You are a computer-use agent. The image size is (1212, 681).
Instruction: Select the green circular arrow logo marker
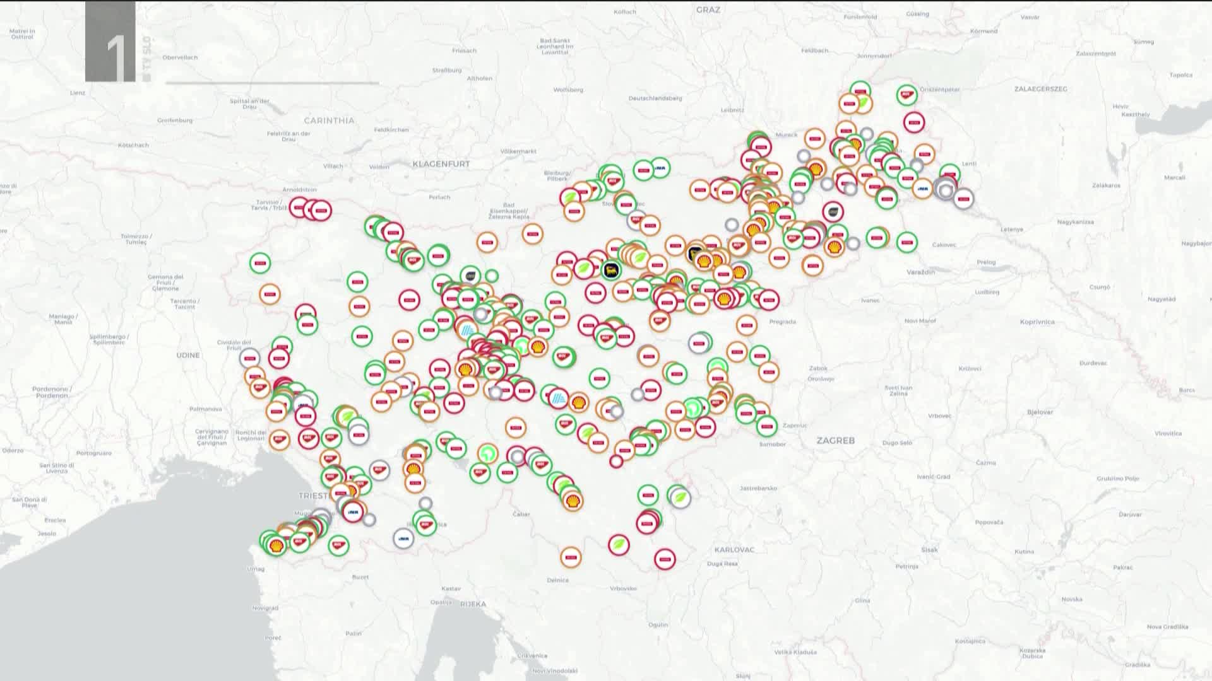487,453
